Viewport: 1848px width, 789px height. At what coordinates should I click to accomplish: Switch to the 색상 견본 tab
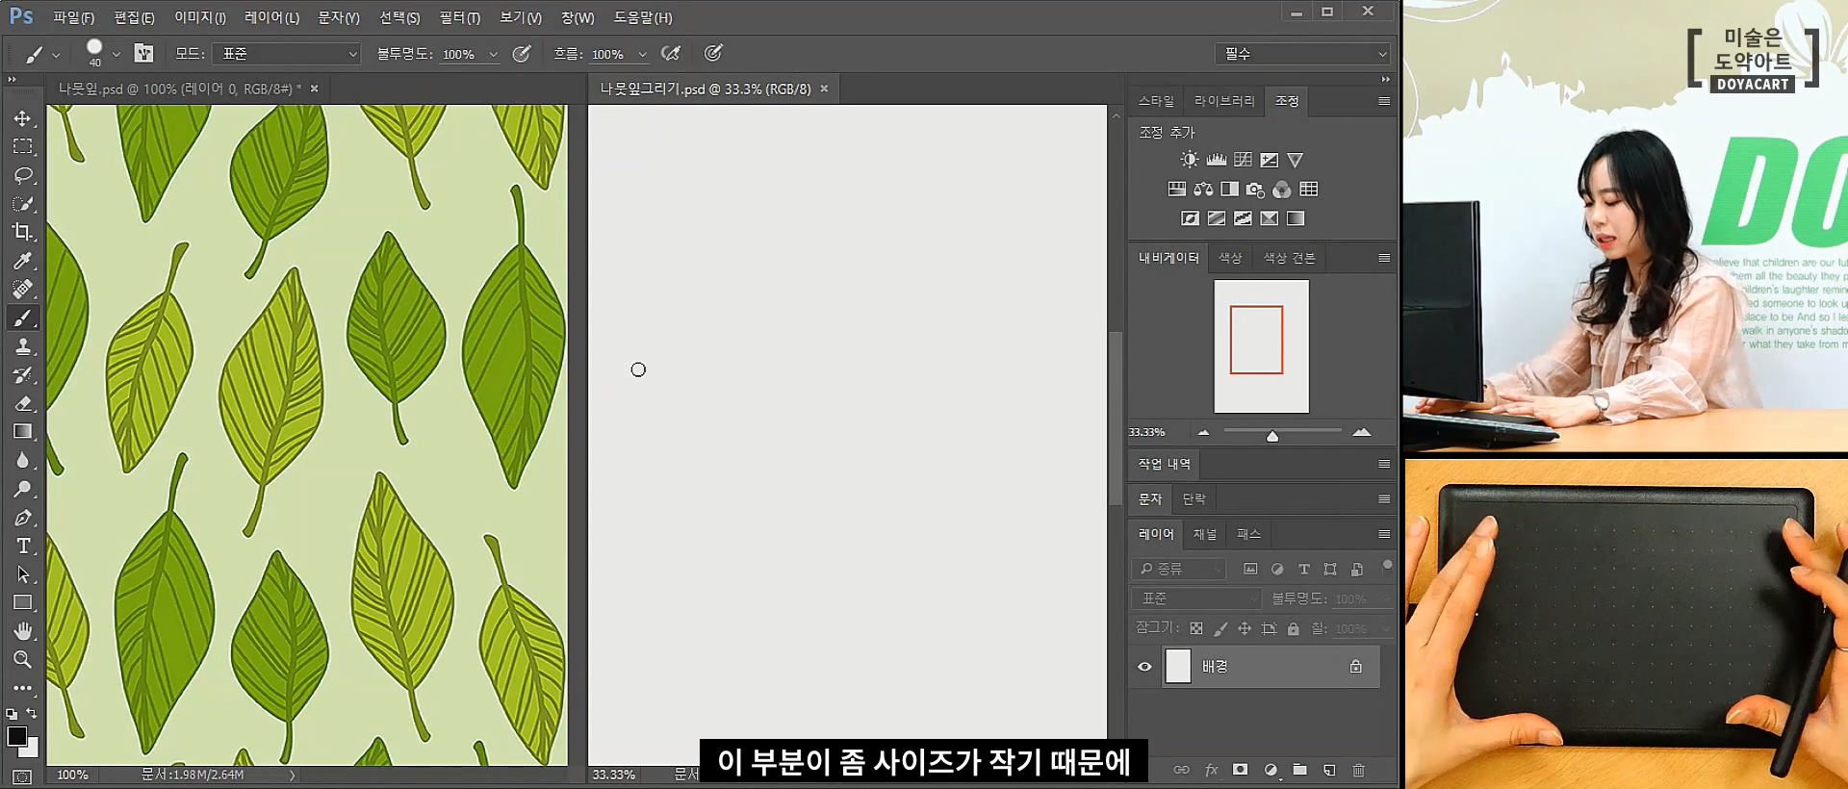coord(1290,258)
